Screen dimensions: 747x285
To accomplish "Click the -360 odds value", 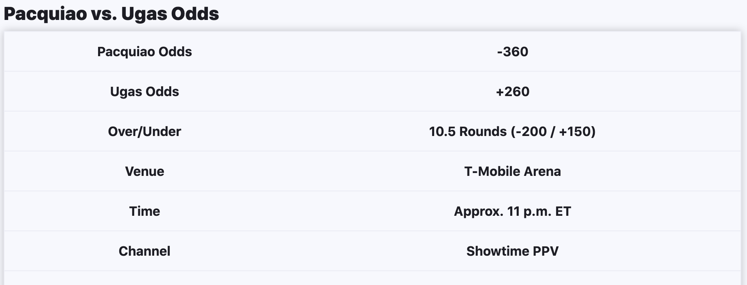I will pyautogui.click(x=512, y=52).
